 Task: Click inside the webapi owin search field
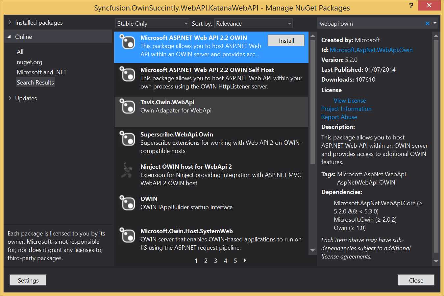(x=371, y=23)
